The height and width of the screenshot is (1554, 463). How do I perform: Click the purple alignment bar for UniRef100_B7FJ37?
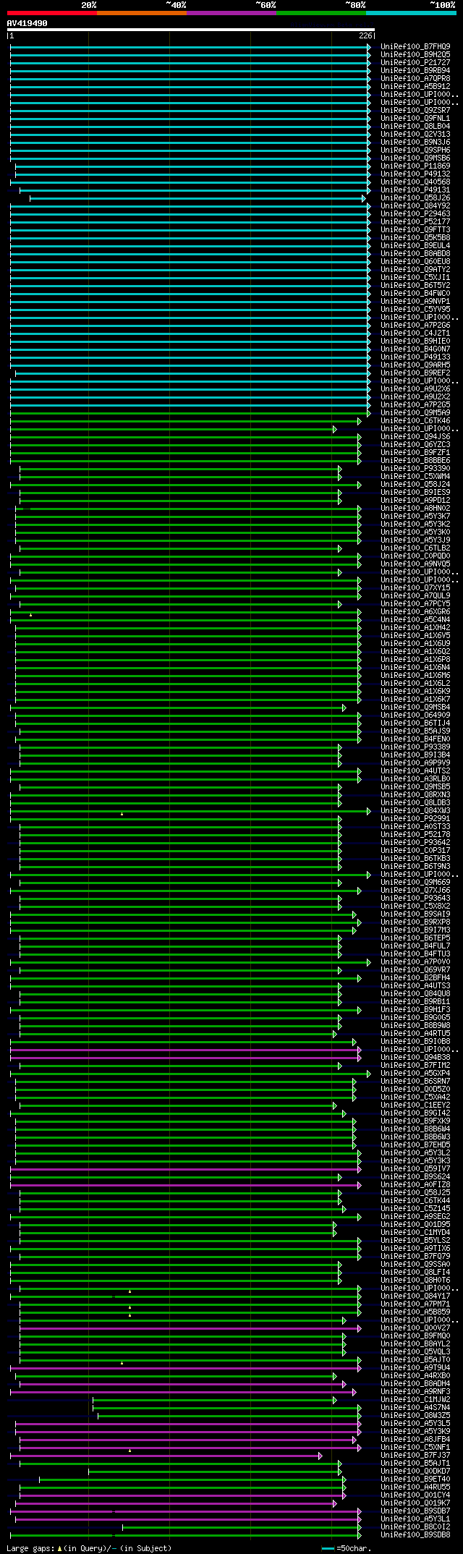pyautogui.click(x=166, y=1455)
